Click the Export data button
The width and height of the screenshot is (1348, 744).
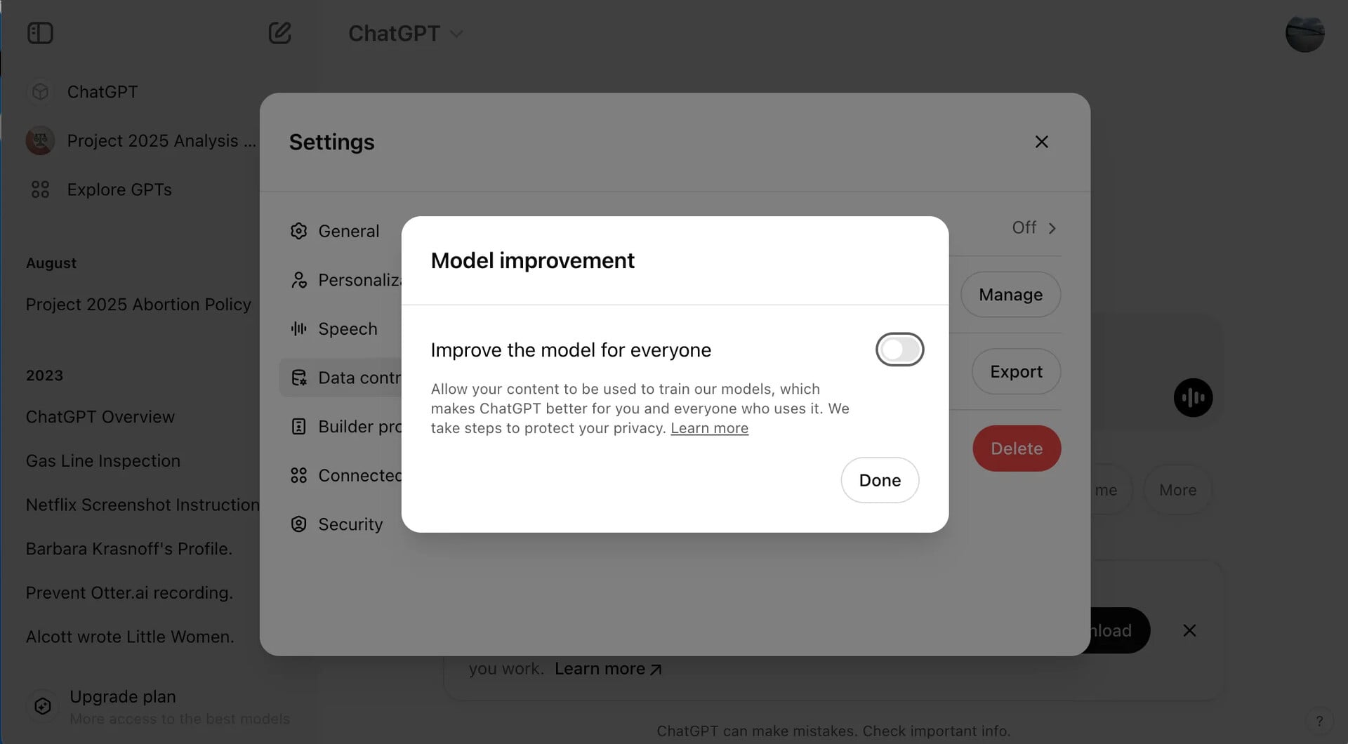[1016, 371]
